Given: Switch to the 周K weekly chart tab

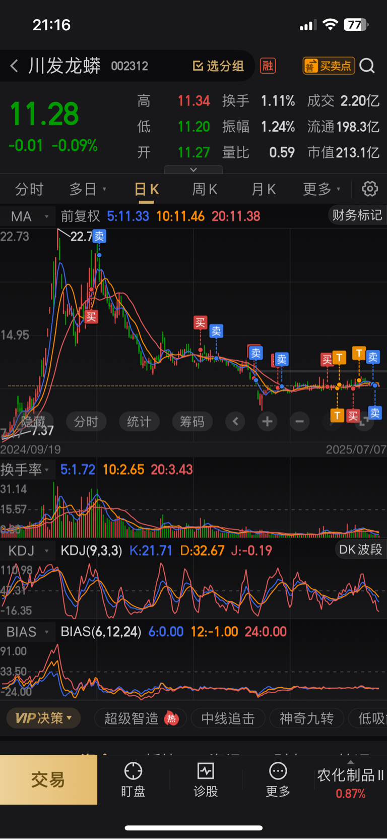Looking at the screenshot, I should click(x=205, y=189).
